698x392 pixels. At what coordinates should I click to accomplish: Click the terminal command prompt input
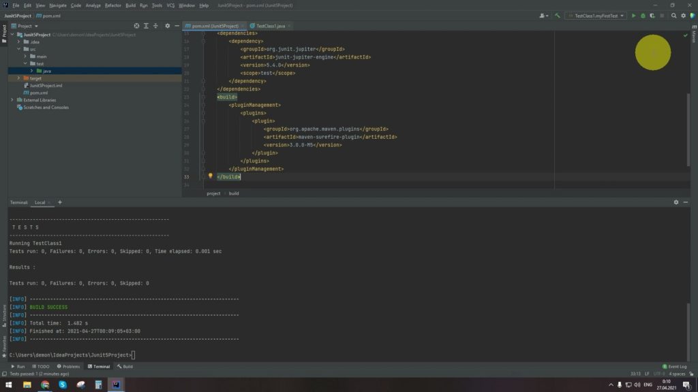click(134, 355)
